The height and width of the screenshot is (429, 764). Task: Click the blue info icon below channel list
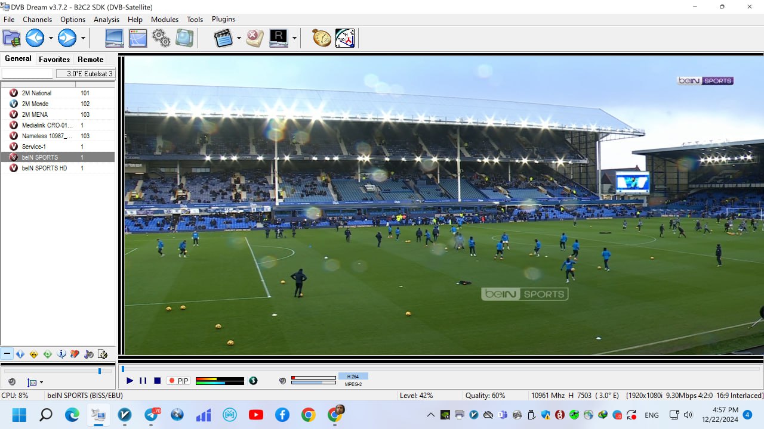(x=61, y=354)
